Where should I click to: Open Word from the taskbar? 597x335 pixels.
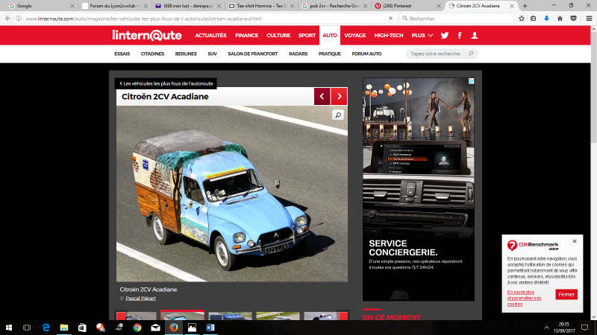210,328
